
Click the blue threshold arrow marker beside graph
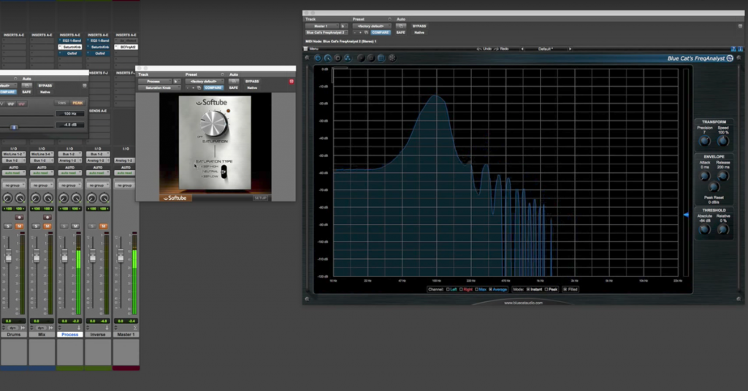[686, 214]
